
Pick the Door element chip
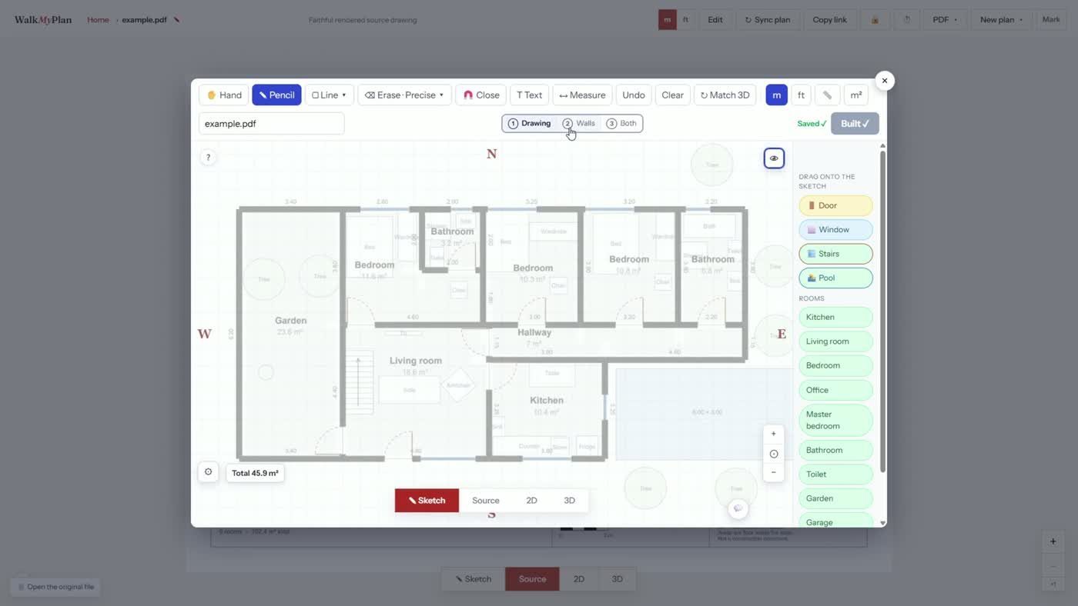tap(835, 205)
